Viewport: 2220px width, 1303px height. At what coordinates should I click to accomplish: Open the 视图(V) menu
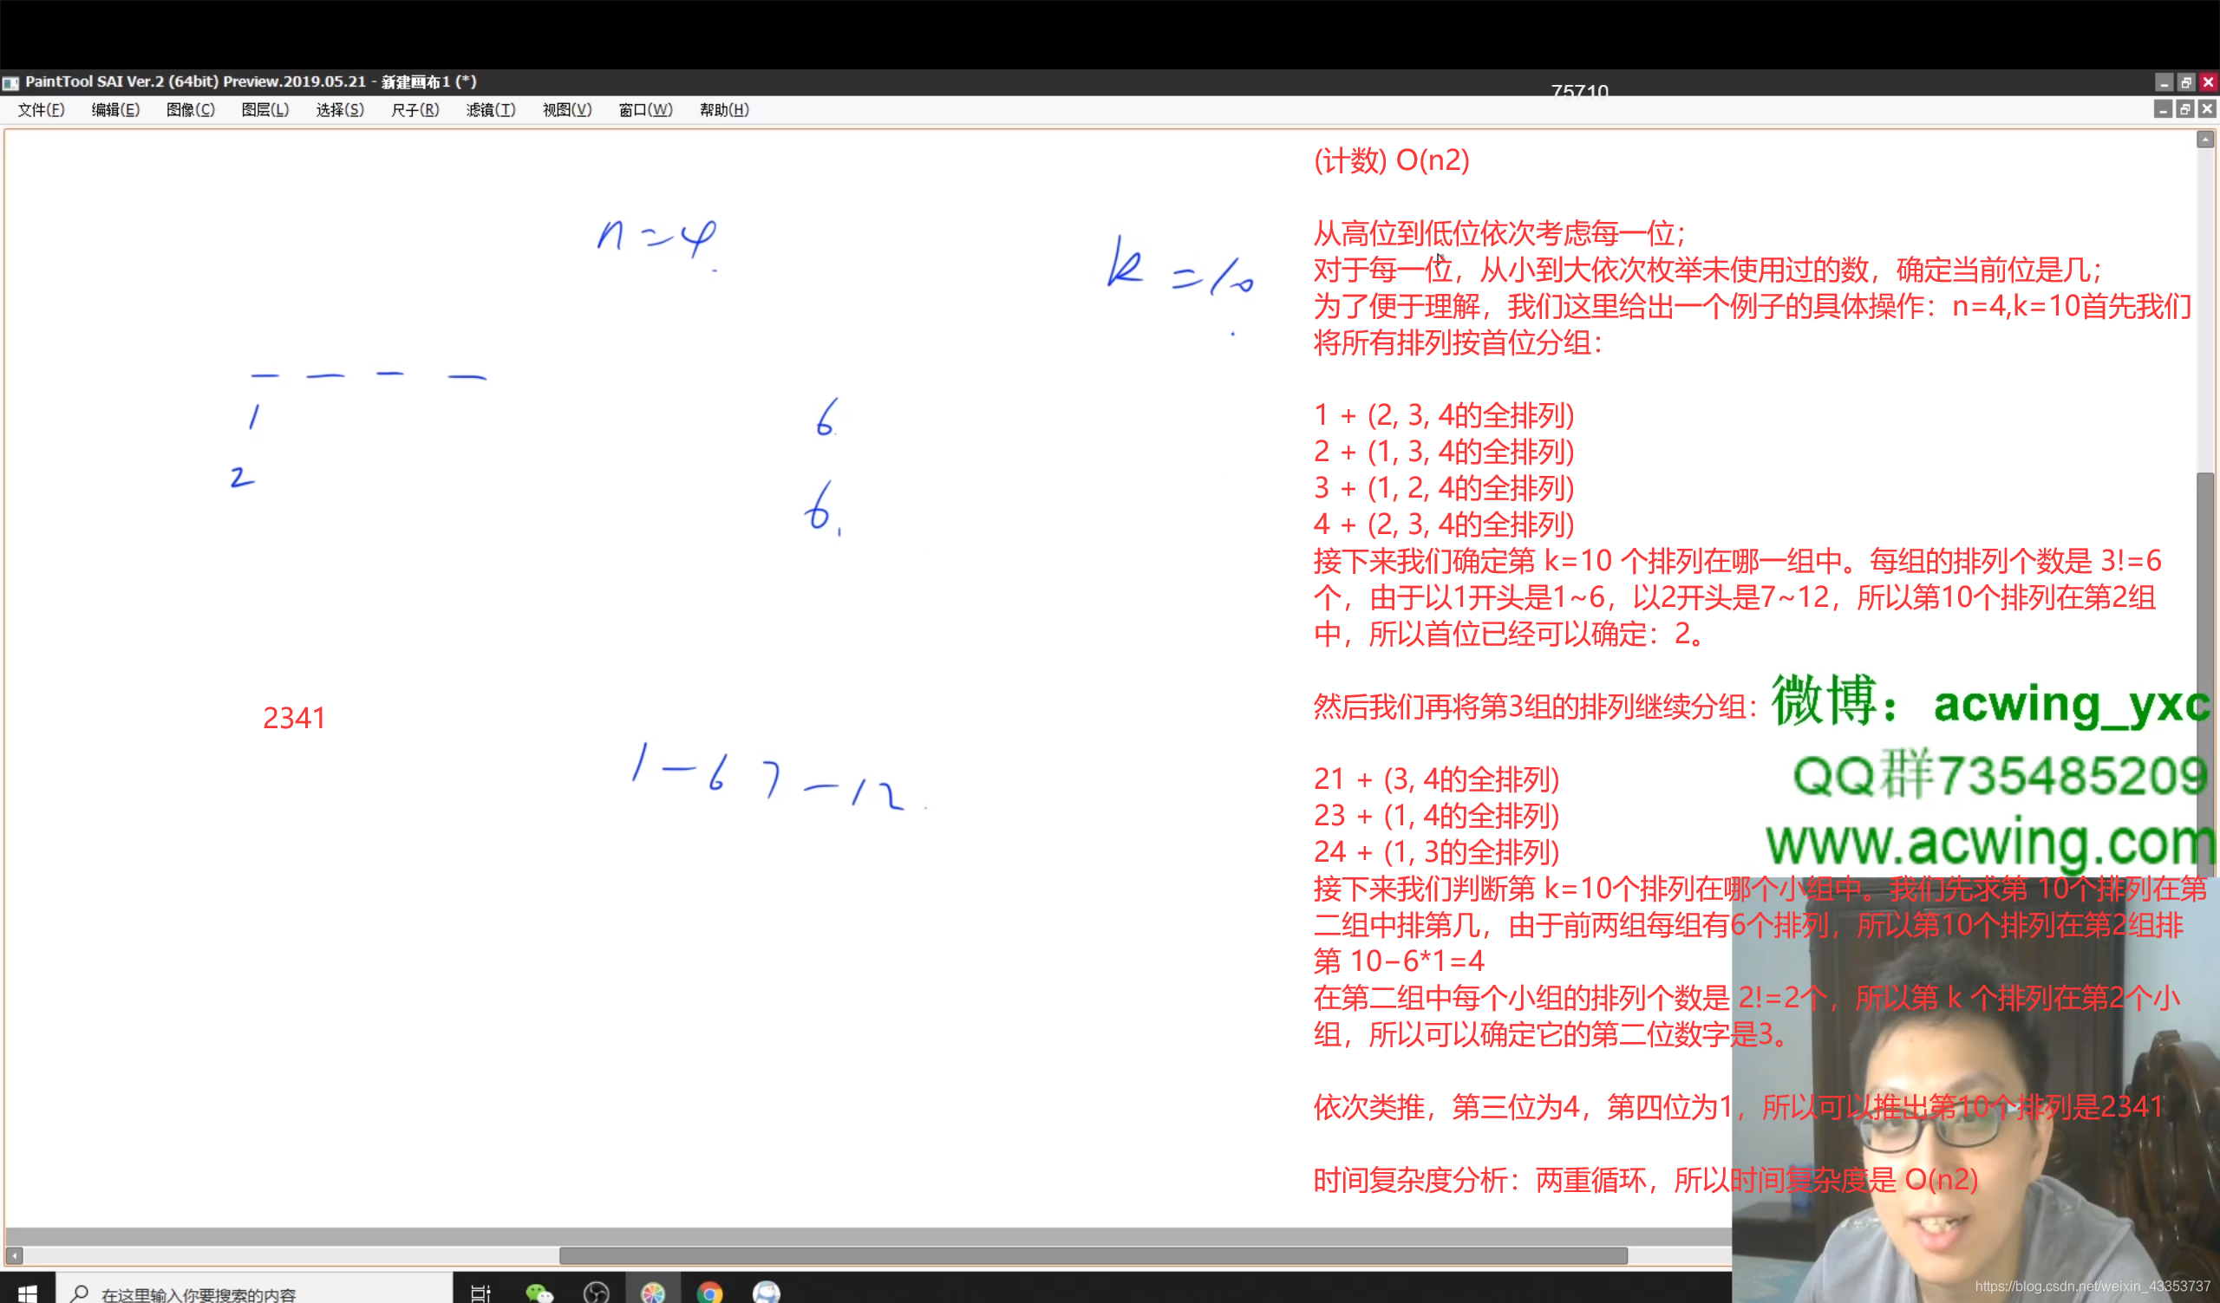[566, 110]
